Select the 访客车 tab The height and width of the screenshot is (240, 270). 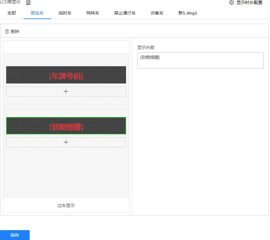pyautogui.click(x=157, y=13)
